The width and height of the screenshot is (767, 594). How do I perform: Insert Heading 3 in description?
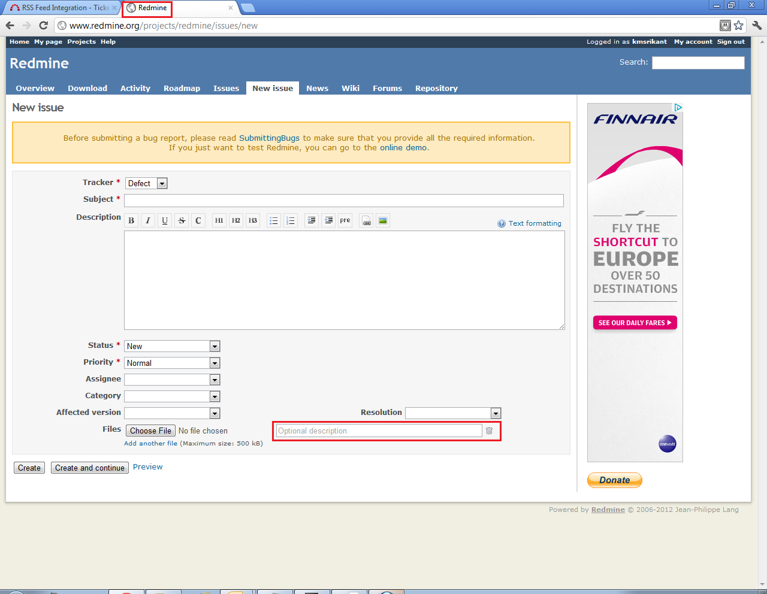pos(253,220)
